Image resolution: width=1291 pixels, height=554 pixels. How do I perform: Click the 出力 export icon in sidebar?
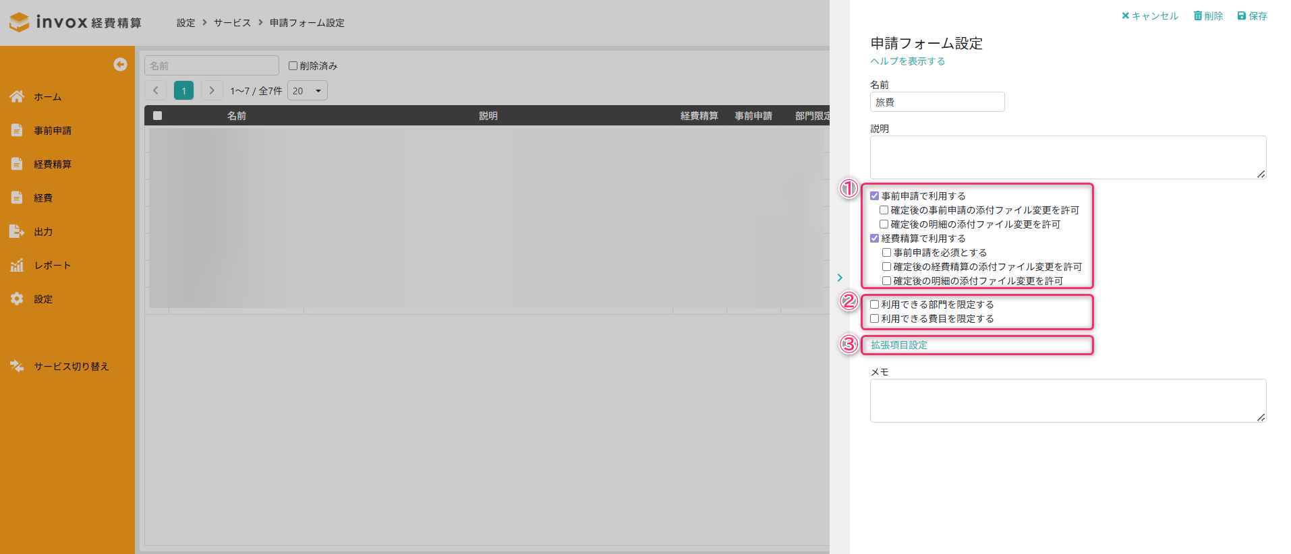[x=17, y=231]
